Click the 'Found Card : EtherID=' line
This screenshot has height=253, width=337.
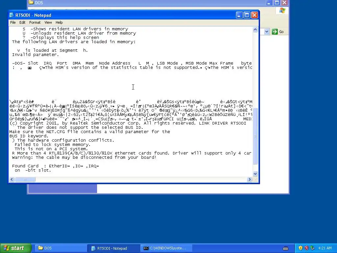55,166
